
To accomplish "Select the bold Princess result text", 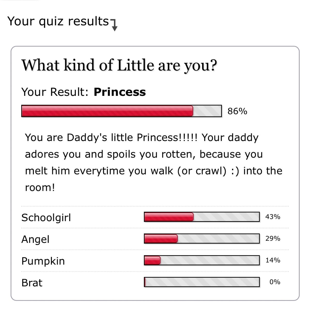I will coord(120,92).
